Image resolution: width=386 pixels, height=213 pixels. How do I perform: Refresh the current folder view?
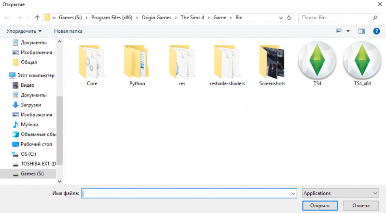pyautogui.click(x=289, y=18)
